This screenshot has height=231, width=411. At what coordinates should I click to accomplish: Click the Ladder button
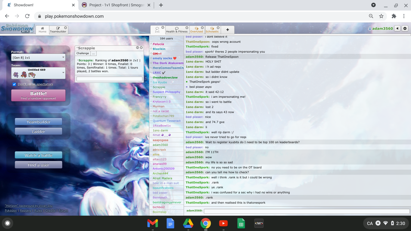pyautogui.click(x=39, y=131)
